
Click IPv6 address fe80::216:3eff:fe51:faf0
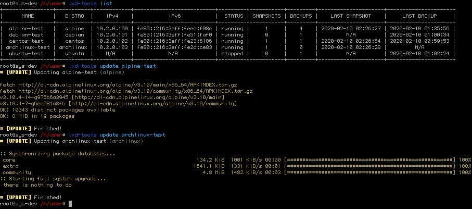click(x=174, y=35)
